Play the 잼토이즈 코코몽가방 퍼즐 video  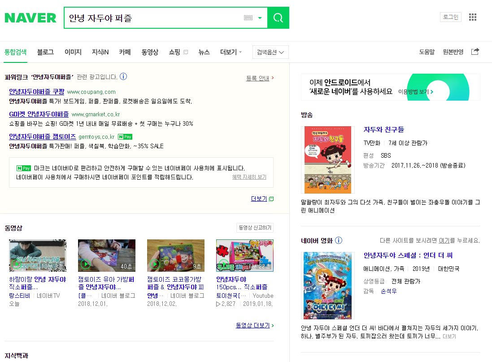coord(176,256)
